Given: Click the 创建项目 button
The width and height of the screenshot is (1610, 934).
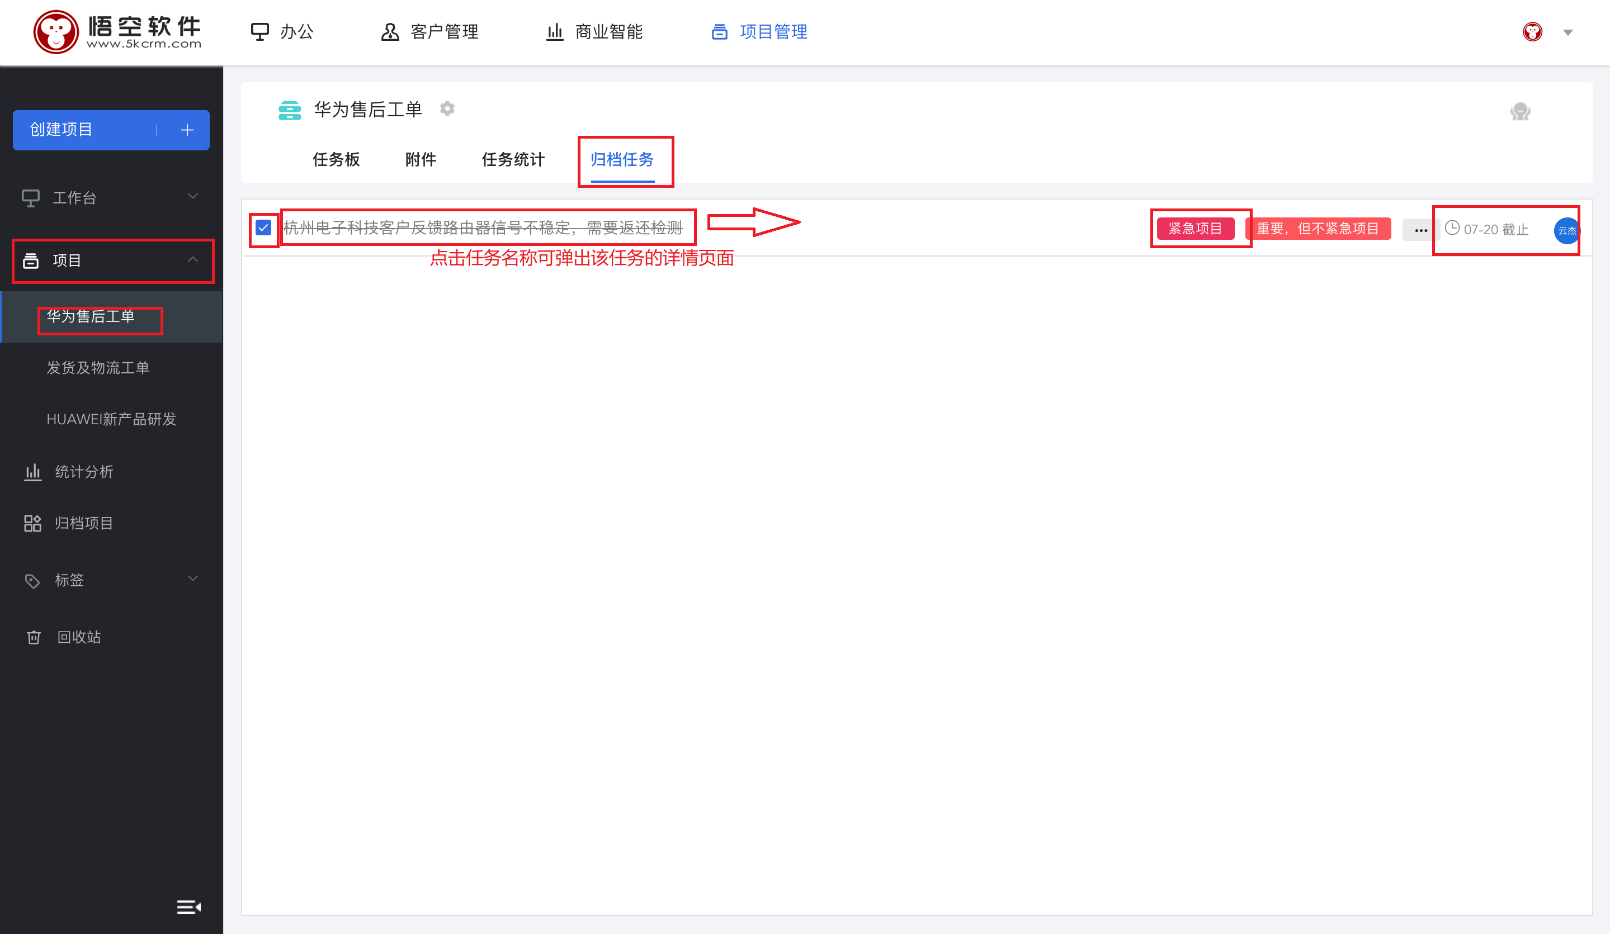Looking at the screenshot, I should 111,130.
